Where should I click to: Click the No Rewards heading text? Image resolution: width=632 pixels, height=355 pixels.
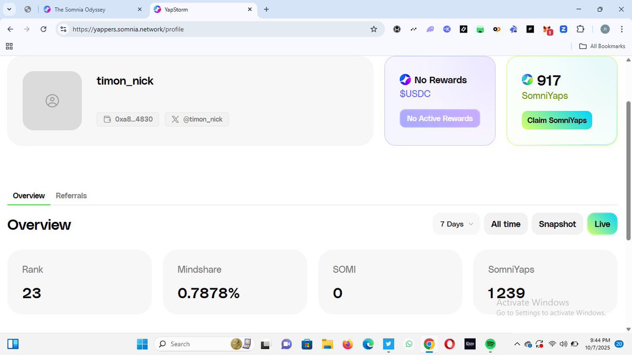pyautogui.click(x=441, y=80)
